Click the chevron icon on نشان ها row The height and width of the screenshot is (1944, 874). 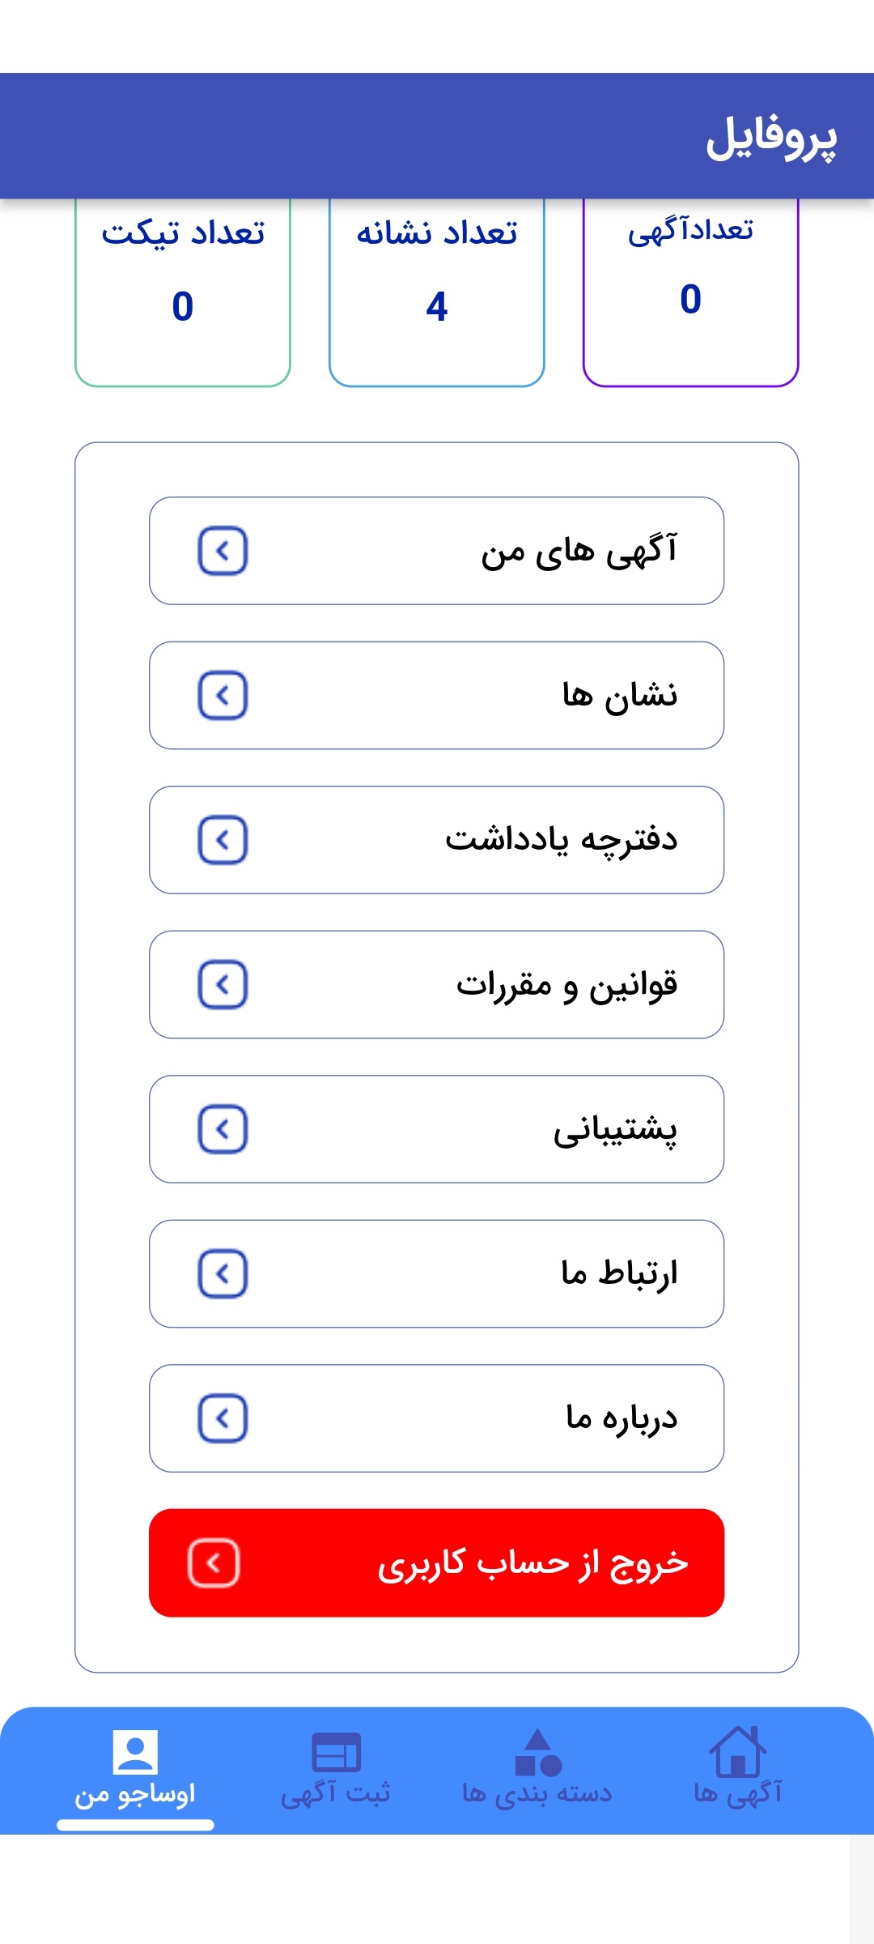(224, 695)
